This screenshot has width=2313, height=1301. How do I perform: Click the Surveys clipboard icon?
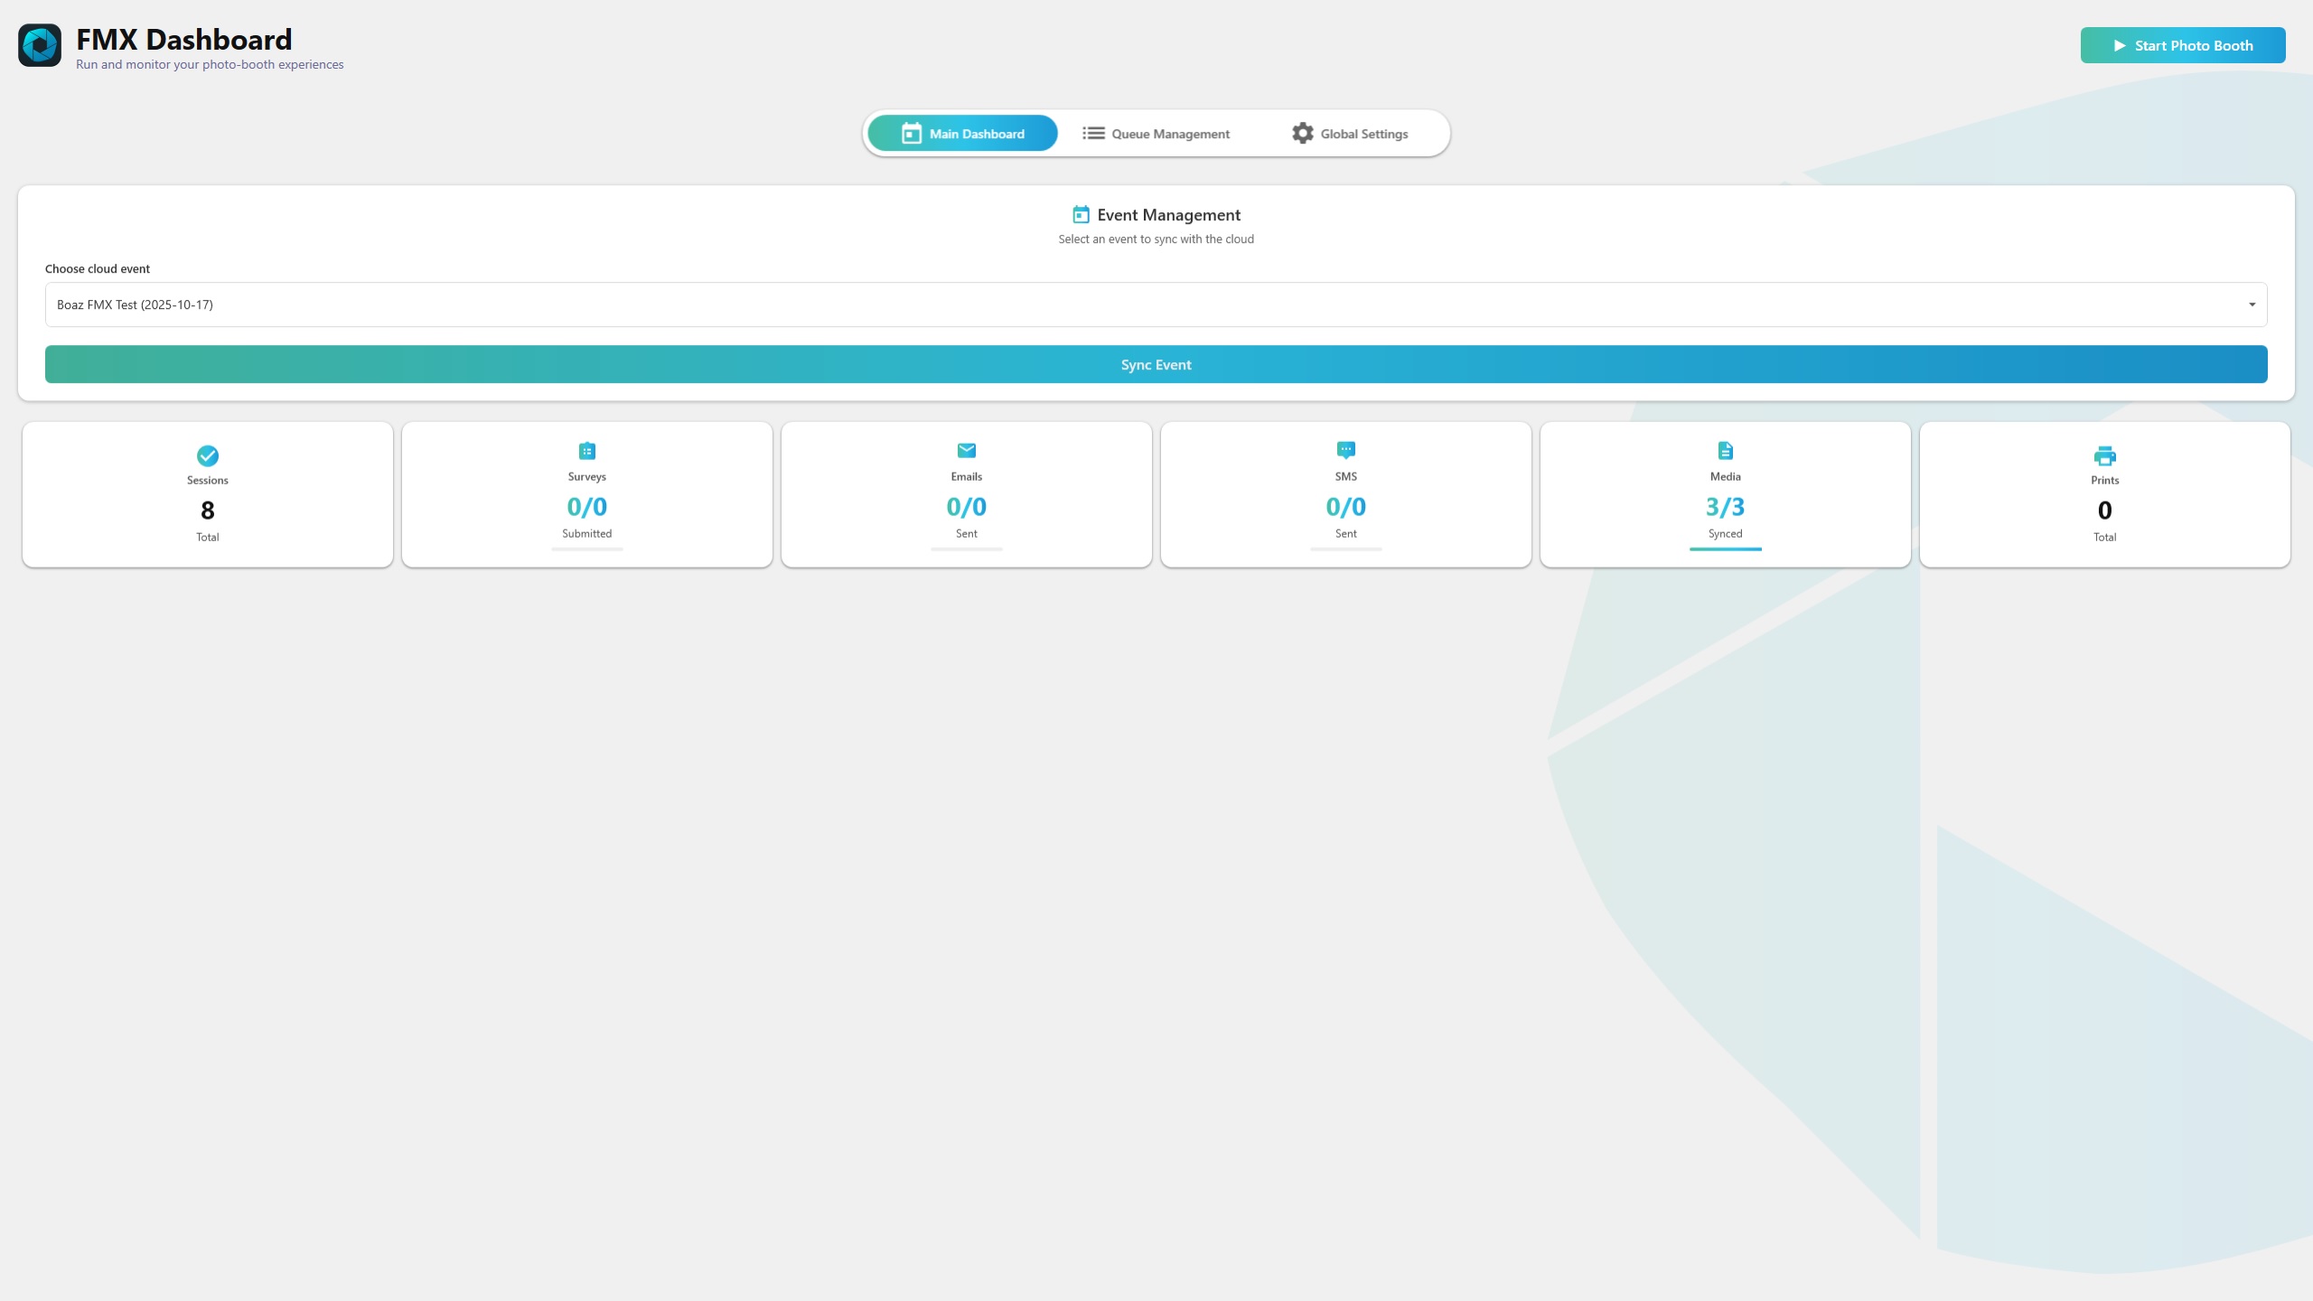pyautogui.click(x=586, y=451)
